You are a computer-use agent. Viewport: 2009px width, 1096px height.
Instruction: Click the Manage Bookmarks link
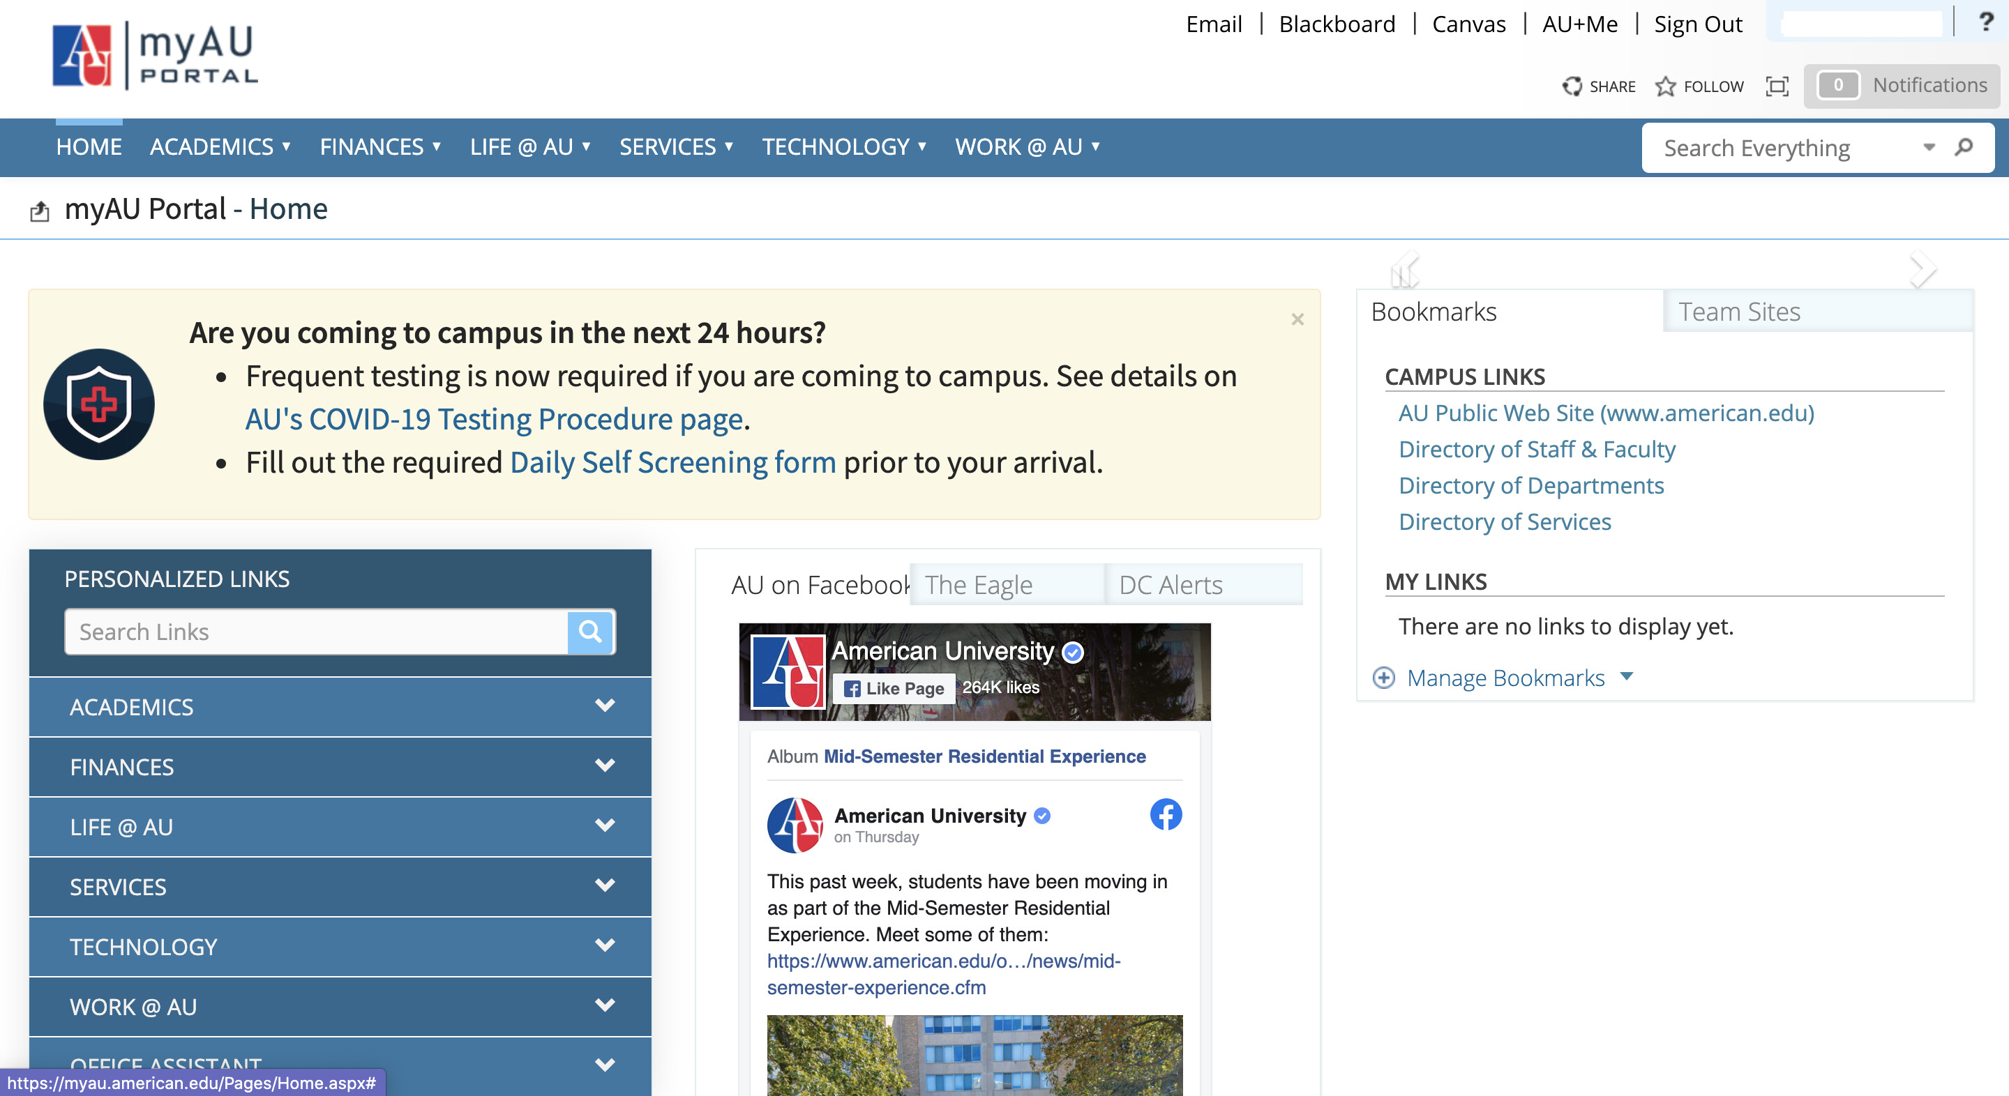point(1505,678)
